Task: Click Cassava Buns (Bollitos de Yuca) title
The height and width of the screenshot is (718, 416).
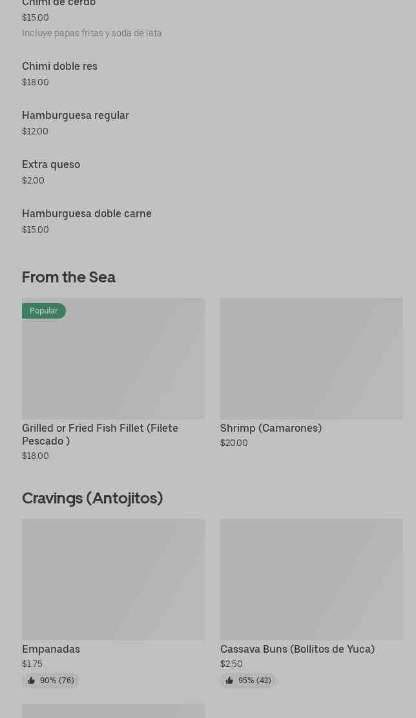Action: point(297,649)
